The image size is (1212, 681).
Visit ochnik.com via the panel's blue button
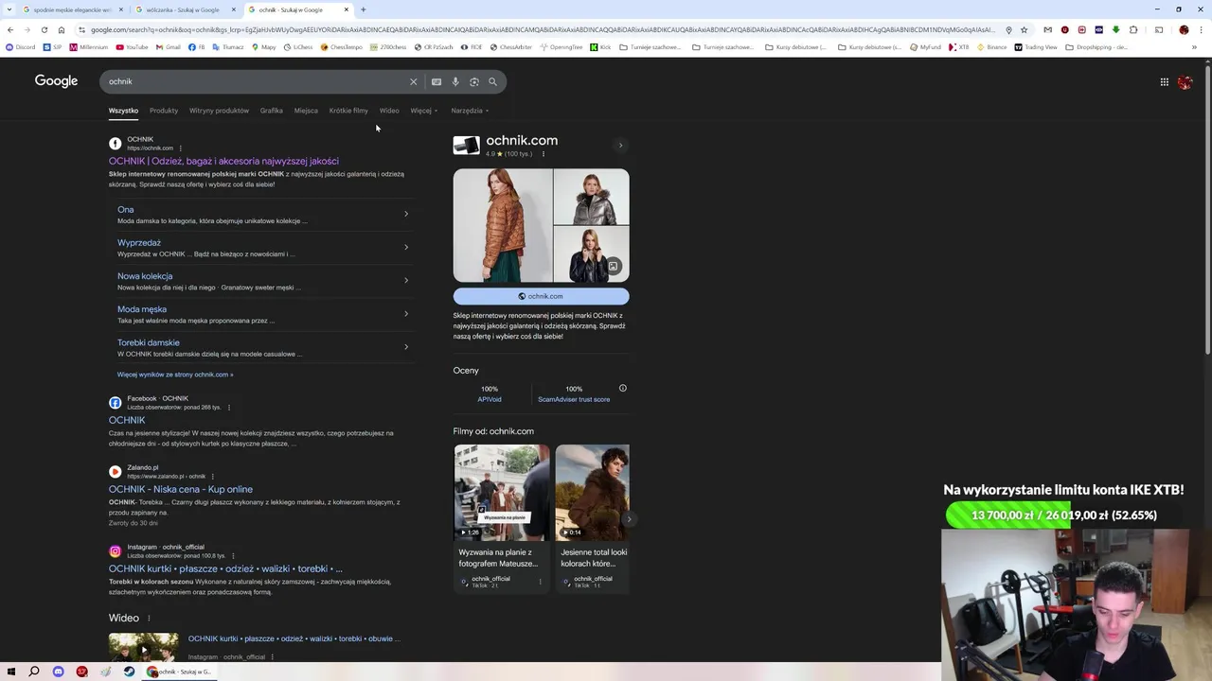(x=541, y=296)
